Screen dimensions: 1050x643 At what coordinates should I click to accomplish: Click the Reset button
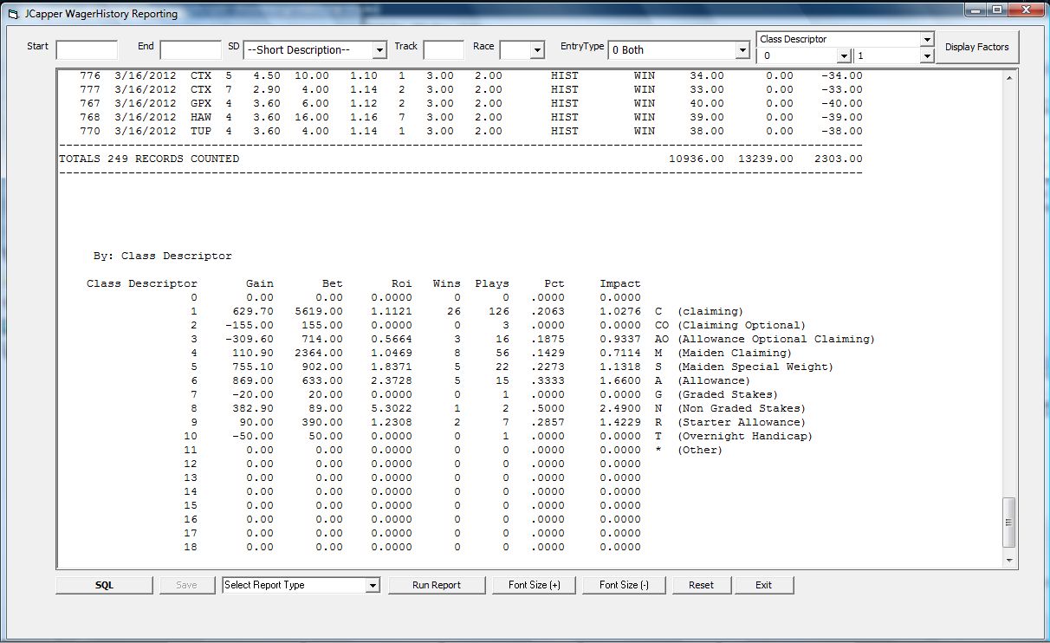(x=701, y=585)
